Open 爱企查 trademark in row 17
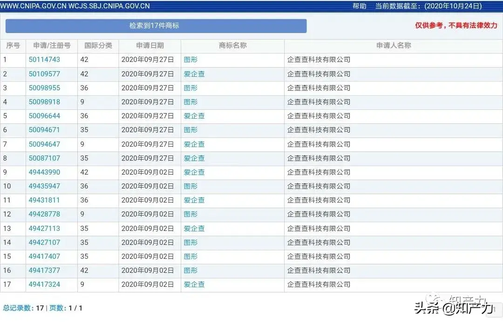503x324 pixels. [x=194, y=284]
